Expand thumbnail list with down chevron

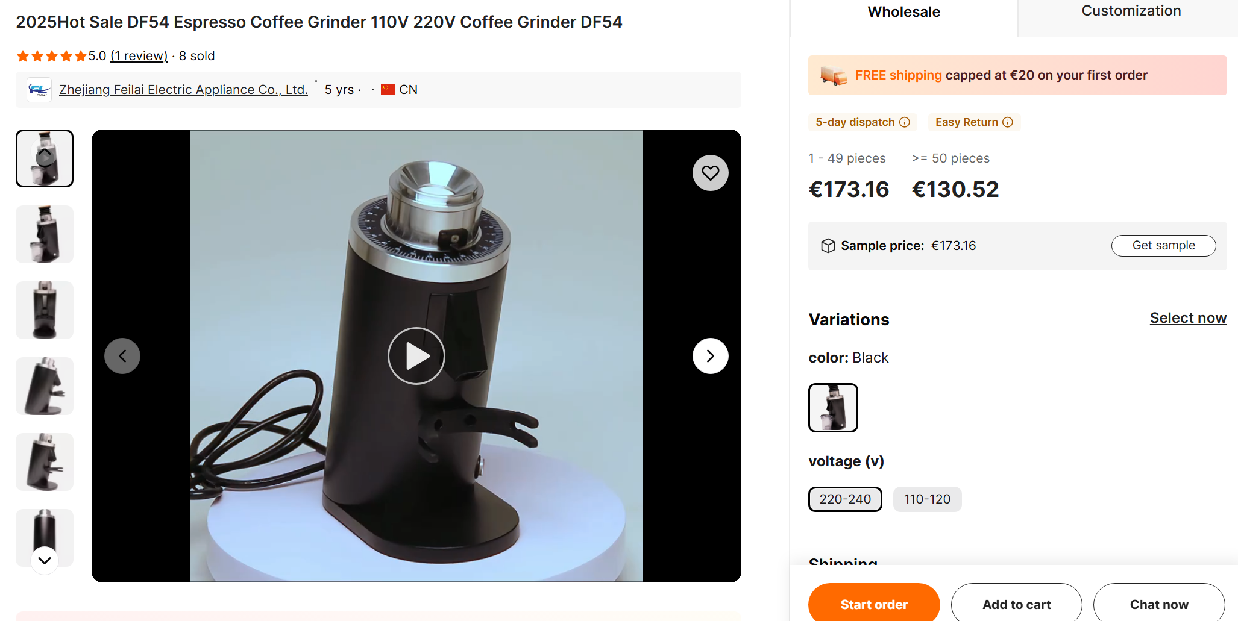(45, 560)
